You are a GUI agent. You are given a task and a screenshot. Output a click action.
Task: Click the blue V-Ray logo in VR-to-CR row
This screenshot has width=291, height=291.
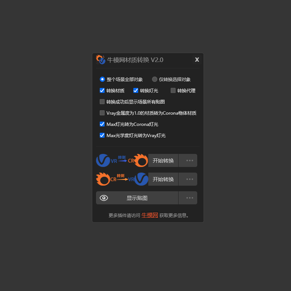coord(103,160)
